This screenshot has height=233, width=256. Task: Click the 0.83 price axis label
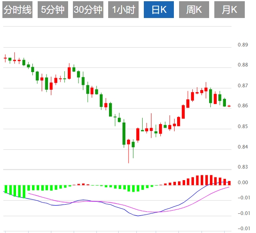(243, 167)
